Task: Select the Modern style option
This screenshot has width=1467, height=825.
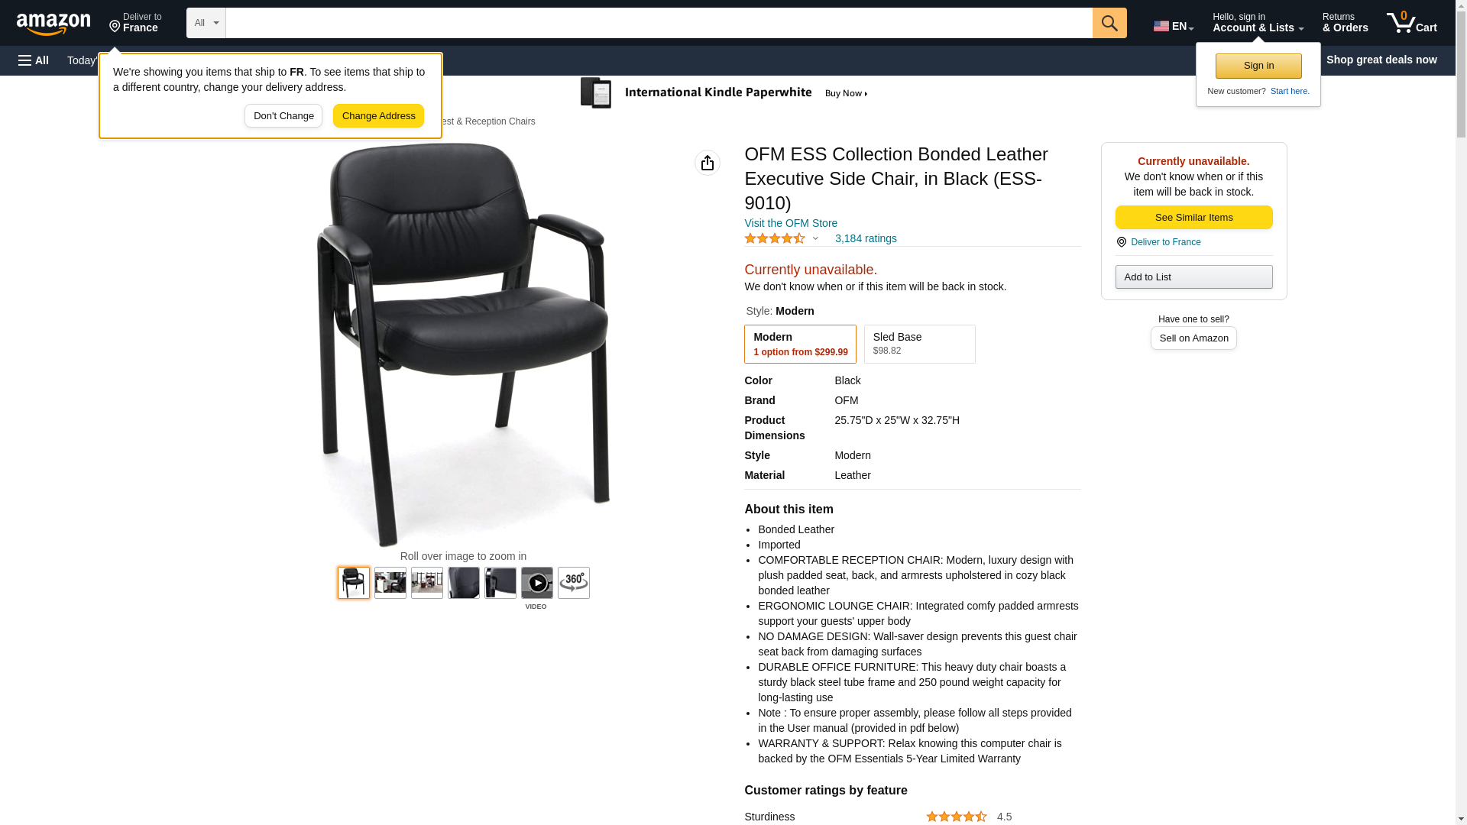Action: coord(800,344)
